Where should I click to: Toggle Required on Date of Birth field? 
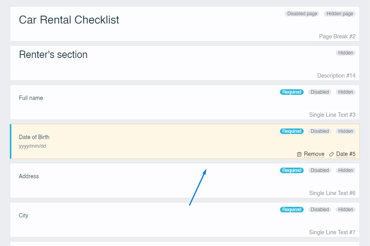[291, 131]
